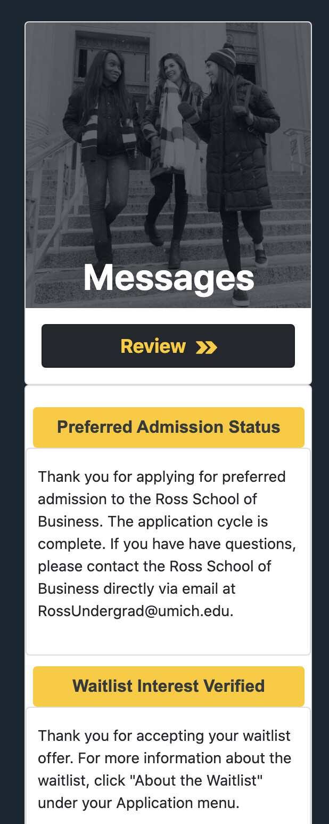
Task: Click the Messages heading over the photo
Action: coord(168,278)
